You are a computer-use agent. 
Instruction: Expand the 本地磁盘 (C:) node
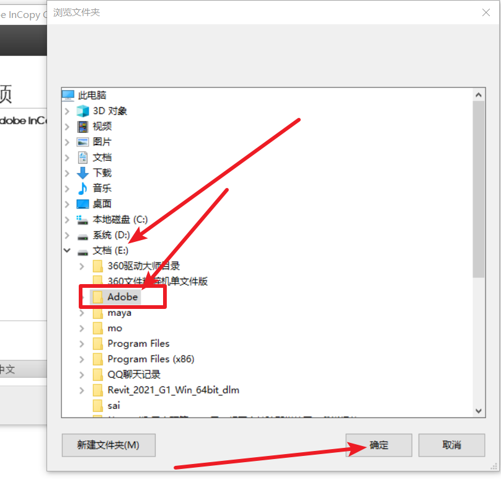(67, 220)
